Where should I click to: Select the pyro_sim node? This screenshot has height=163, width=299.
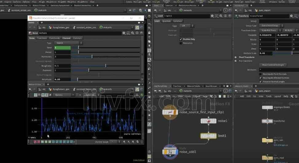click(x=267, y=141)
